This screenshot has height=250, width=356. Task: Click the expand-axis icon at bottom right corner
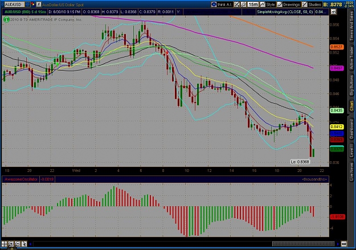pyautogui.click(x=344, y=244)
